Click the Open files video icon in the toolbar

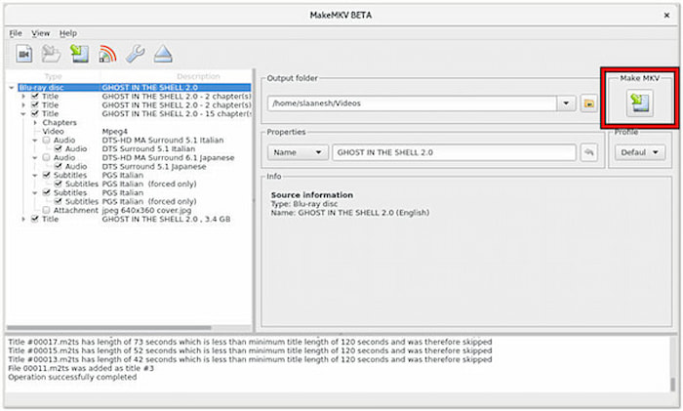point(23,54)
